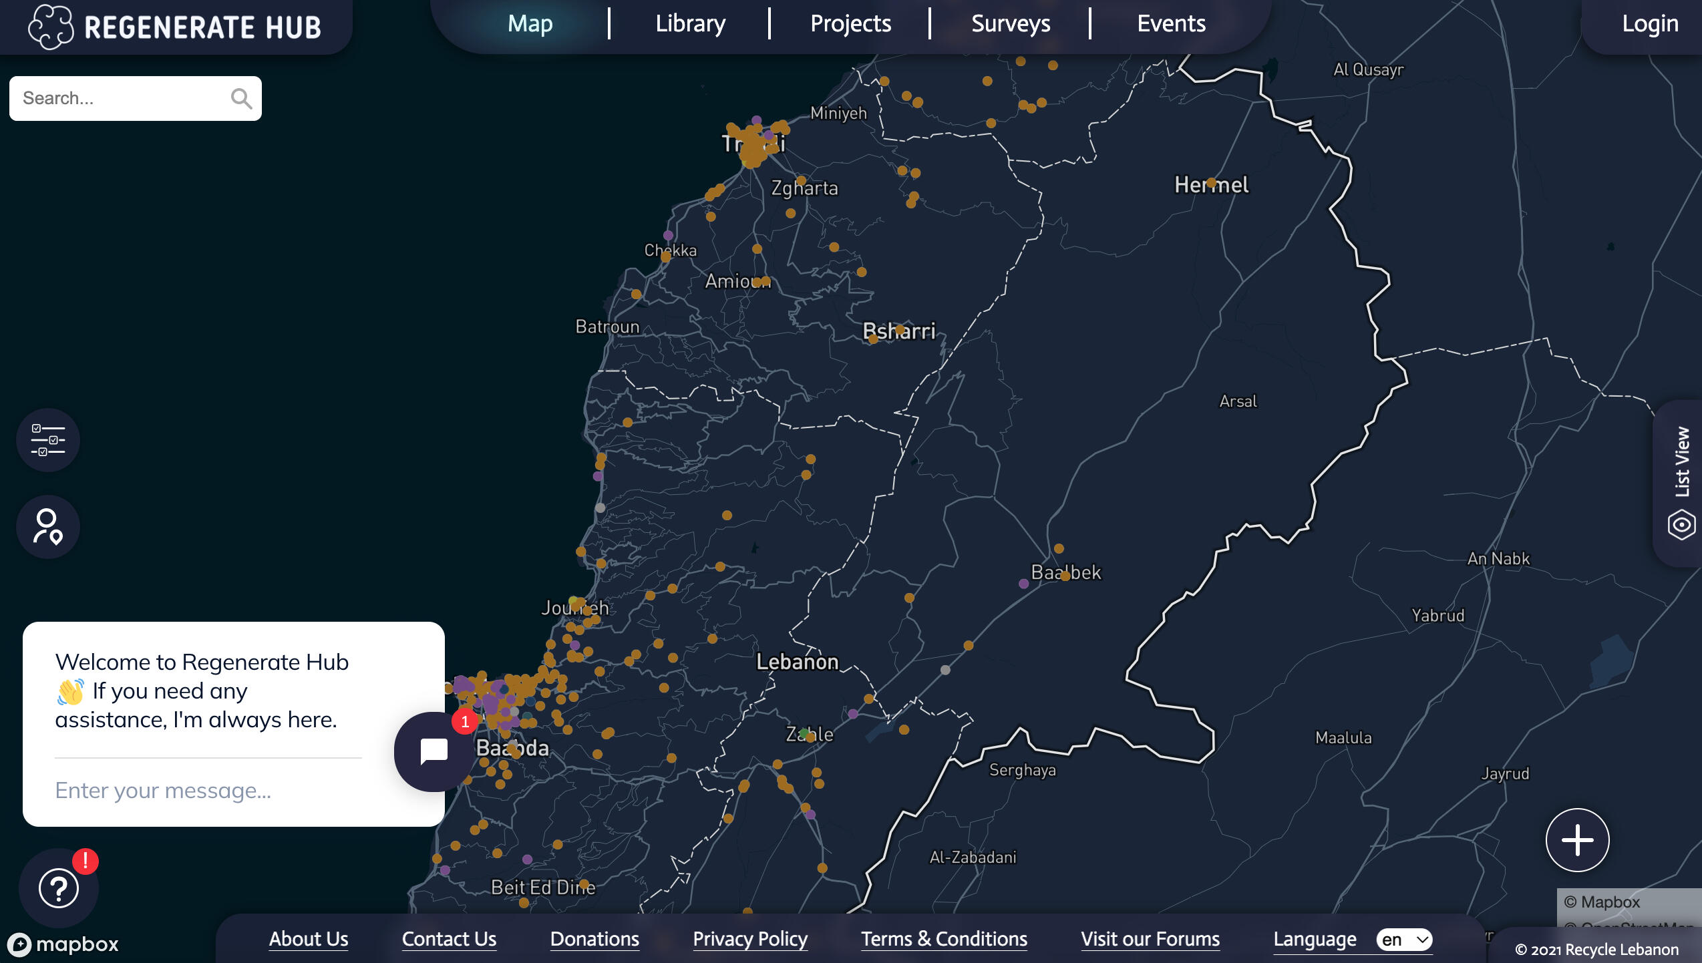Open the en language dropdown
This screenshot has width=1702, height=963.
pyautogui.click(x=1404, y=940)
